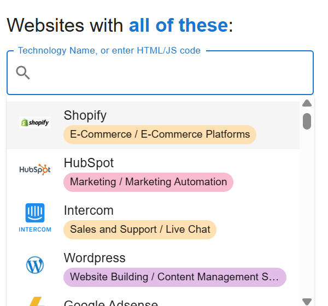Click the WordPress logo icon

coord(35,266)
